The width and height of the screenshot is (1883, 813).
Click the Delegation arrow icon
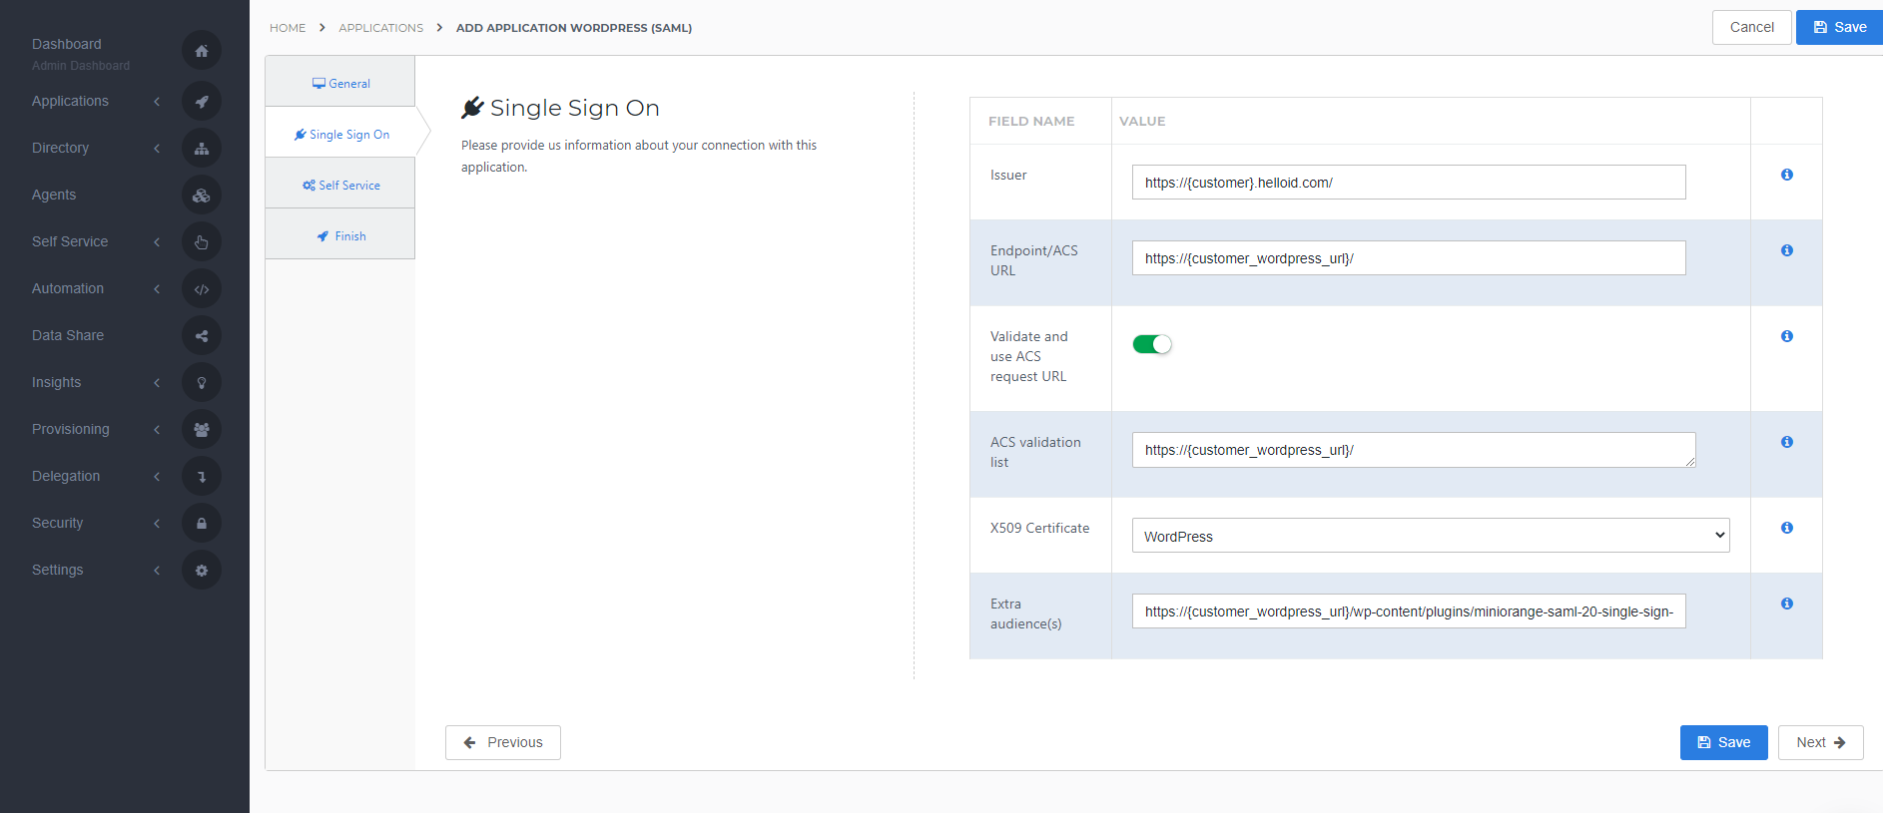(x=202, y=476)
